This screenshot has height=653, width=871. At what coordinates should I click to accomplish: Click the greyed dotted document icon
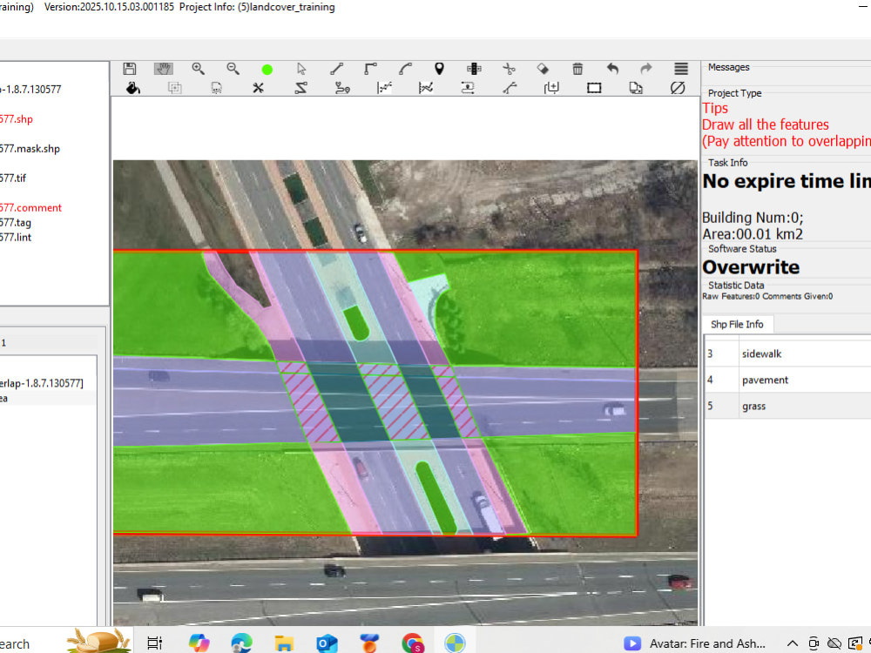click(x=217, y=88)
